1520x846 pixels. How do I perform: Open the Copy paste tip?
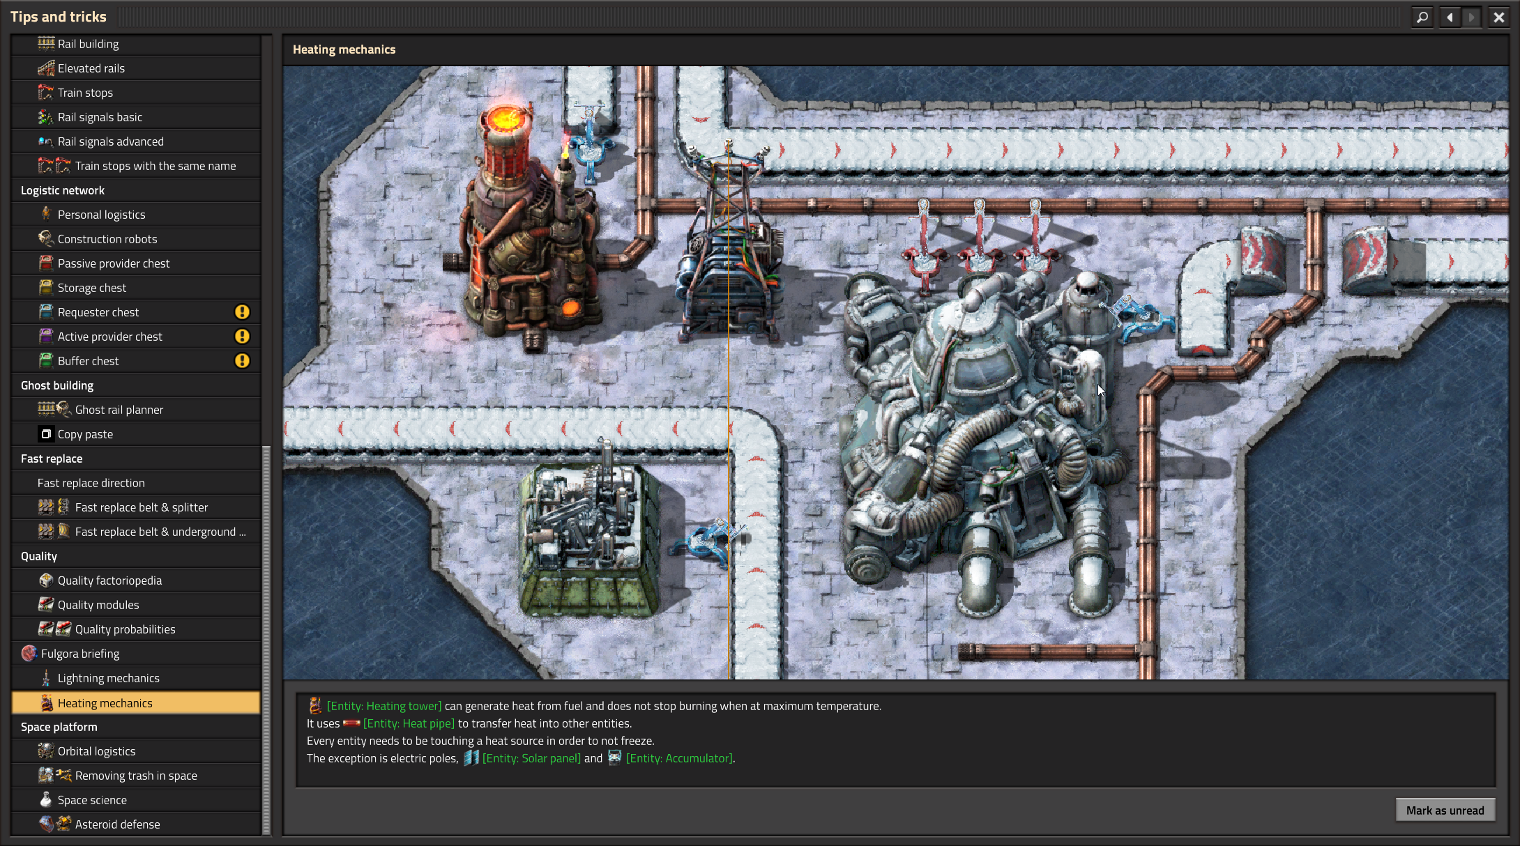136,434
